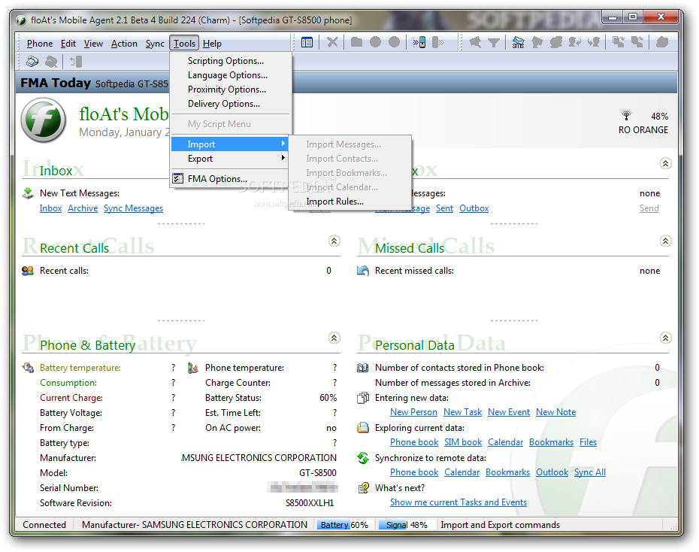Open the Action menu
Screen dimensions: 699x552
point(124,44)
